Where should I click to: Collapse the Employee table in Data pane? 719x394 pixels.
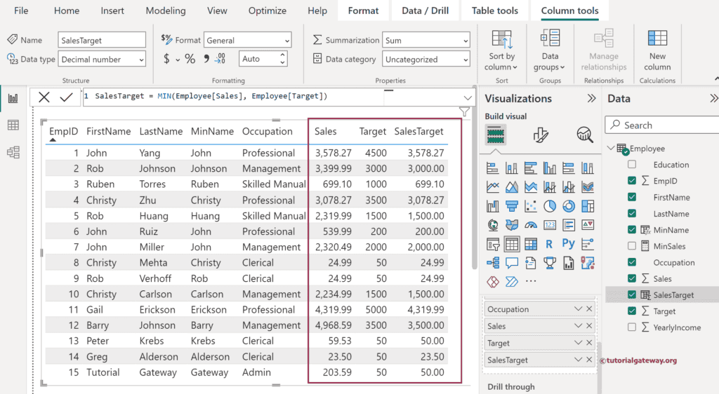click(x=610, y=148)
